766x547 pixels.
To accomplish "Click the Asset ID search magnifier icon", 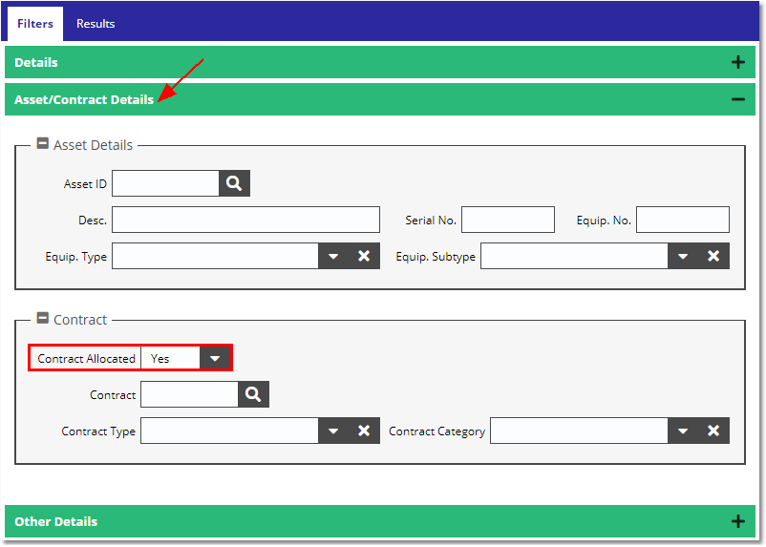I will coord(235,183).
